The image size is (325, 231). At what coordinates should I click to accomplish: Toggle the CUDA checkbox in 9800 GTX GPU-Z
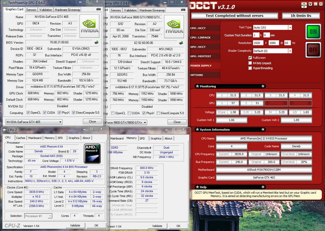click(x=129, y=113)
